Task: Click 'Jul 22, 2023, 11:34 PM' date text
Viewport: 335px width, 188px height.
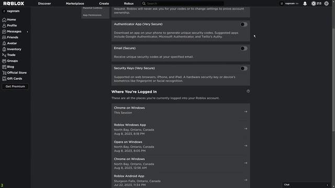Action: 130,185
